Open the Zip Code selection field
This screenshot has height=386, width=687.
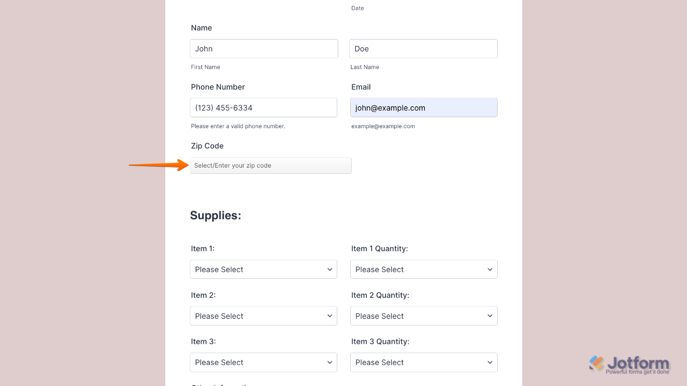click(x=271, y=165)
